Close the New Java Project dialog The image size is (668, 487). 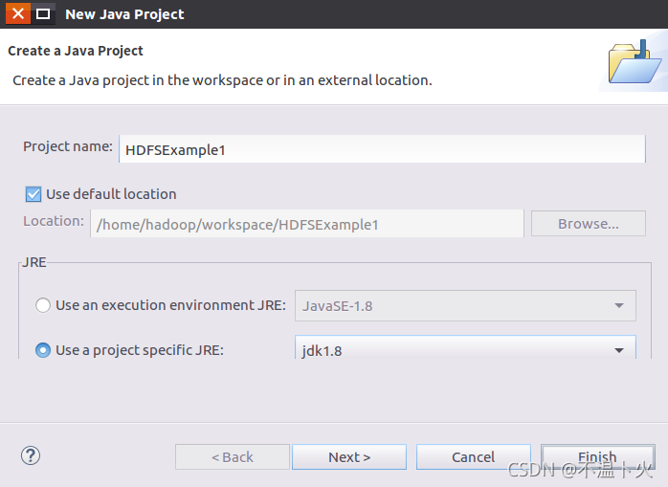tap(18, 13)
